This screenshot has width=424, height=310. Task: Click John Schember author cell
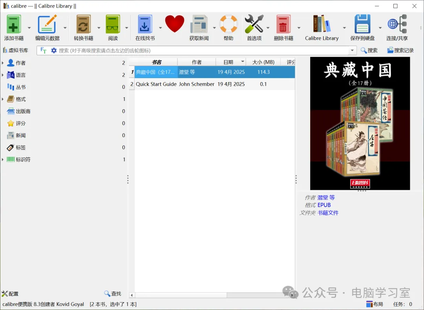click(197, 84)
